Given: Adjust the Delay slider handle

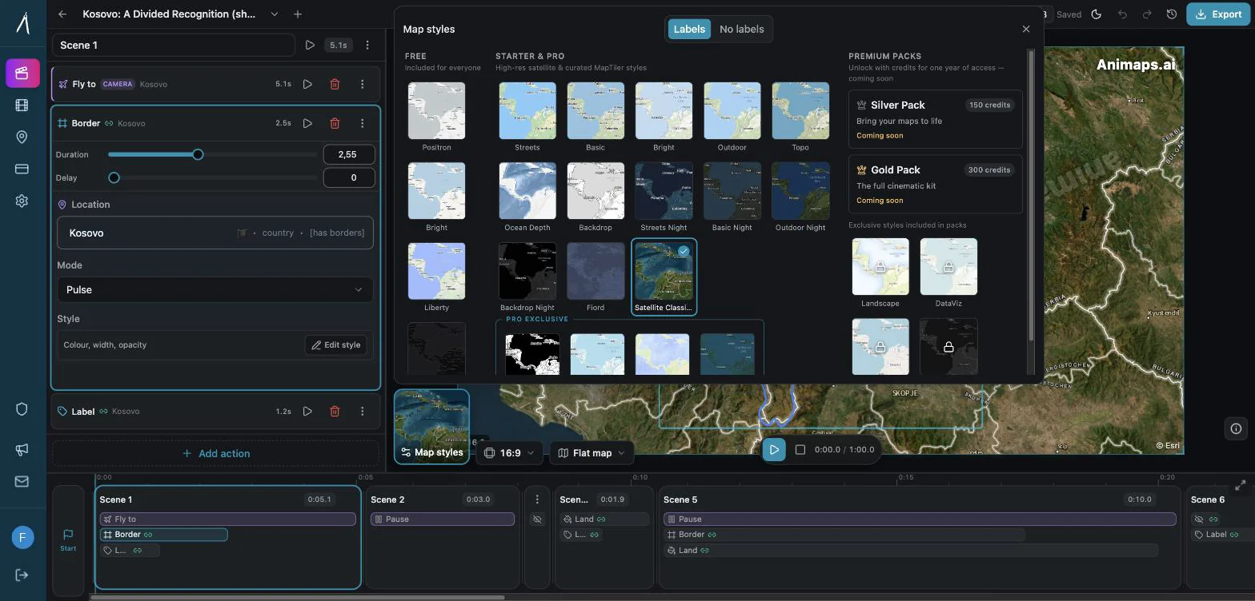Looking at the screenshot, I should 114,177.
